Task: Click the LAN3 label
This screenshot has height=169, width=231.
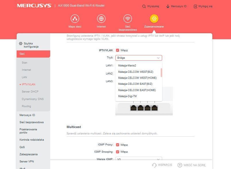Action: pyautogui.click(x=109, y=81)
